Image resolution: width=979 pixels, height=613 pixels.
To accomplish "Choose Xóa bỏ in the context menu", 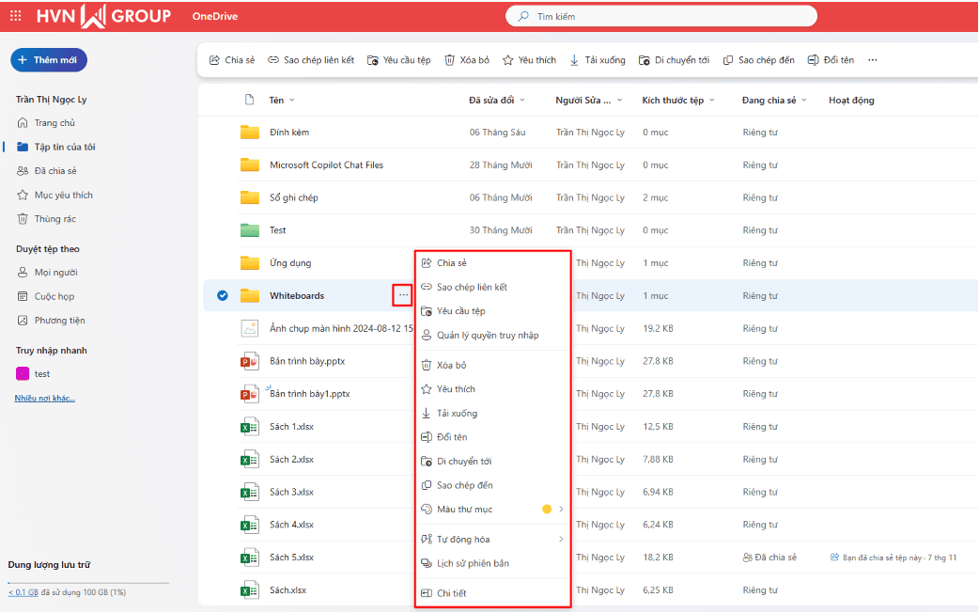I will [x=492, y=365].
